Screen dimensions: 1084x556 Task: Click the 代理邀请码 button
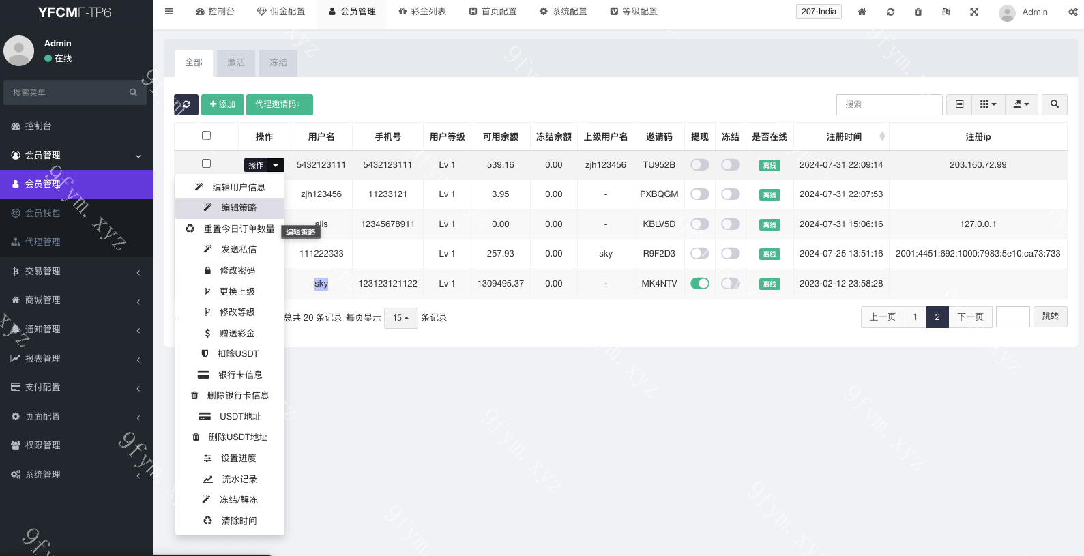coord(280,104)
